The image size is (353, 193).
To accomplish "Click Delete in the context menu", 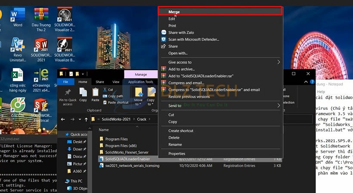I will (x=220, y=138).
